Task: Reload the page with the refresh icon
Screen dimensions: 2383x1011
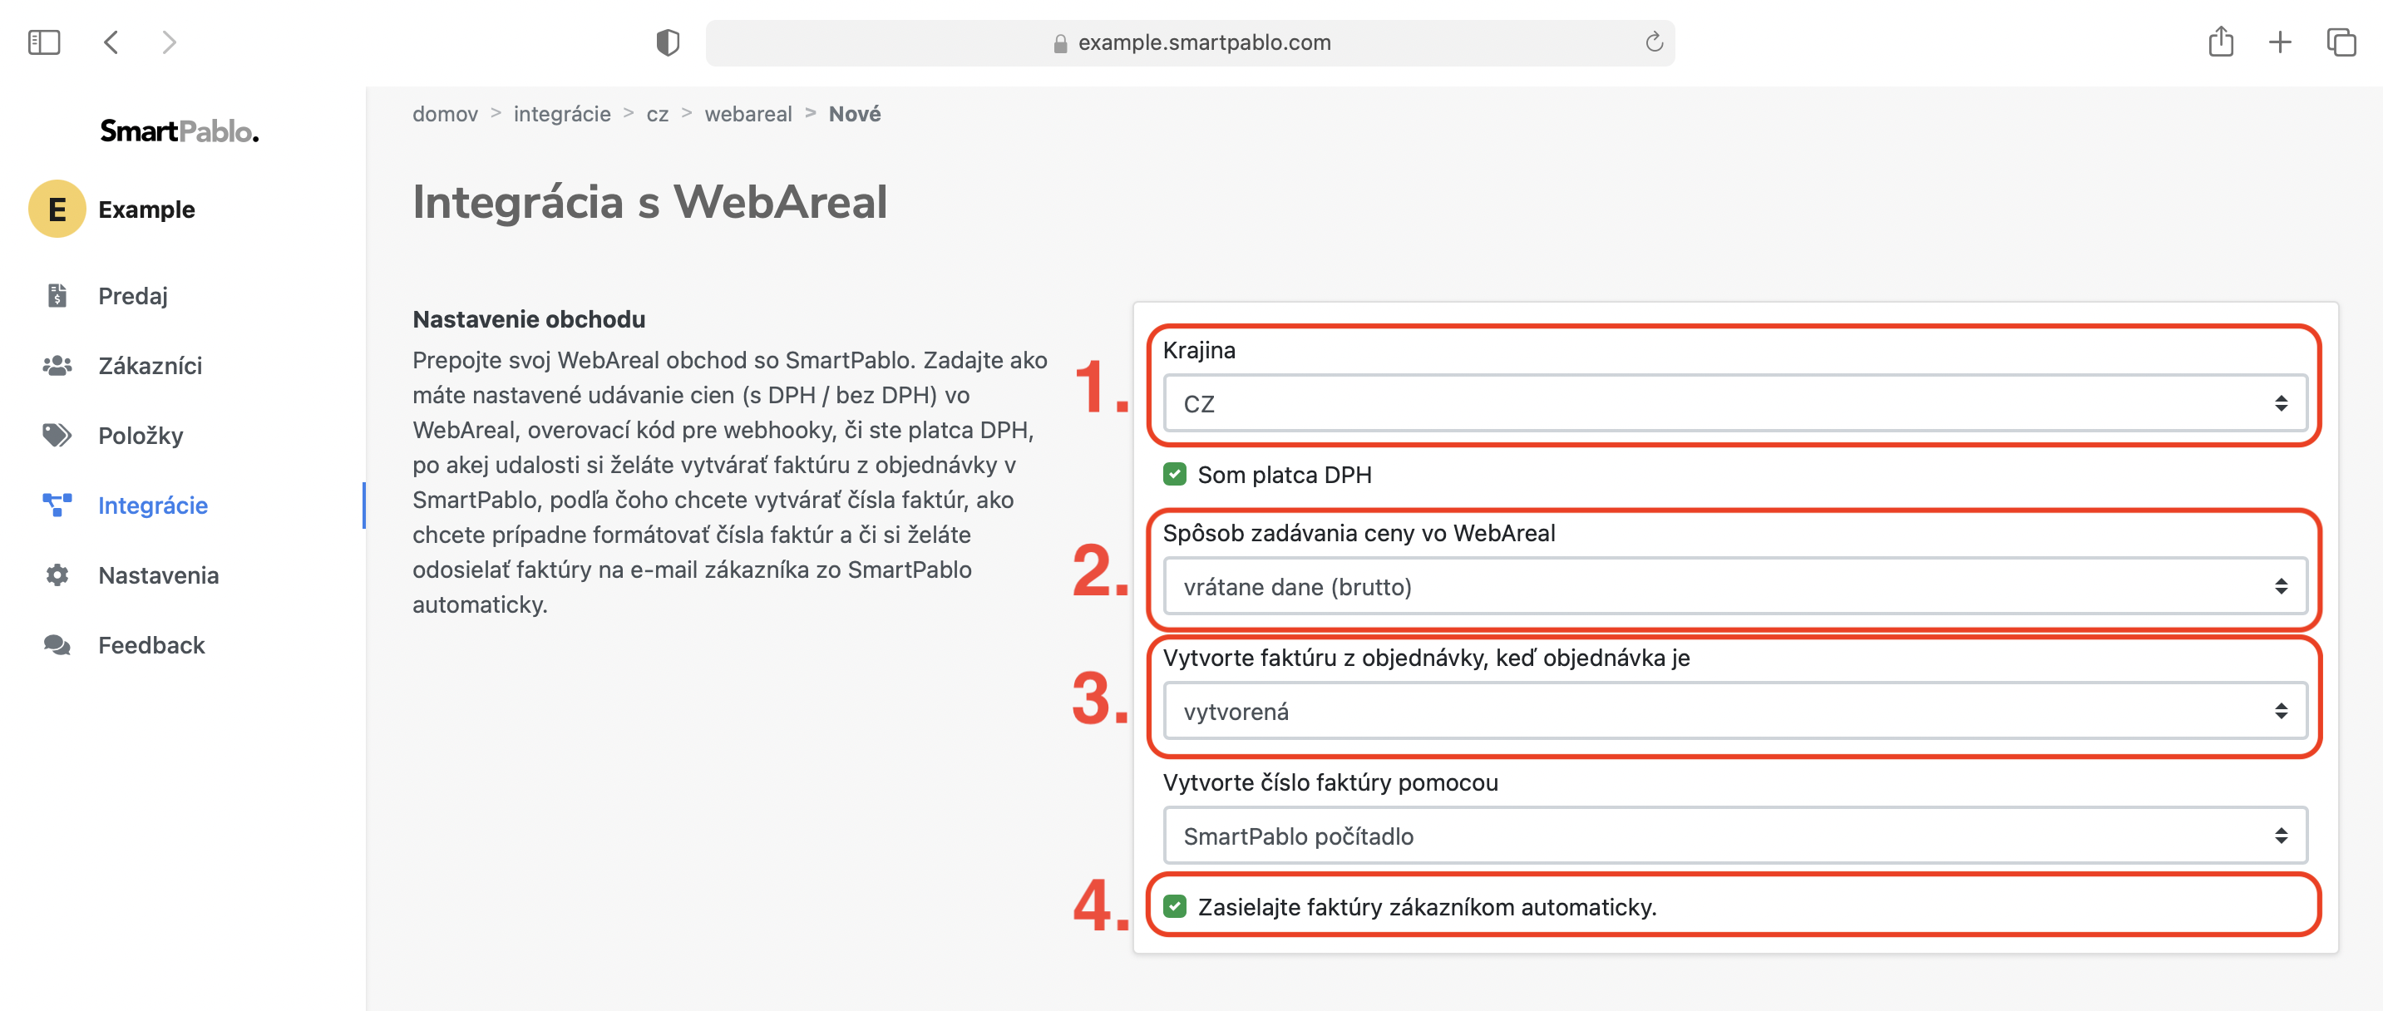Action: (1654, 42)
